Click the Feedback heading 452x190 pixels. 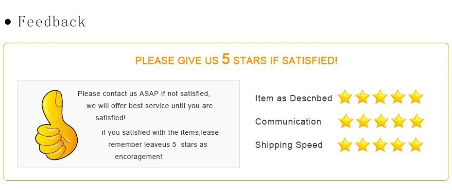tap(52, 21)
